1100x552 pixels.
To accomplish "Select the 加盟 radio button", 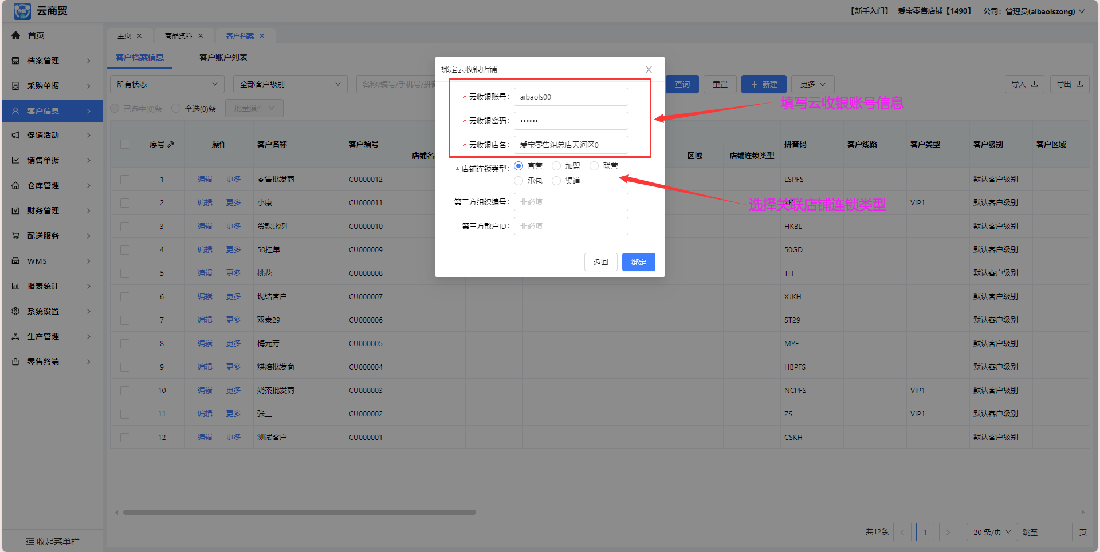I will click(556, 166).
